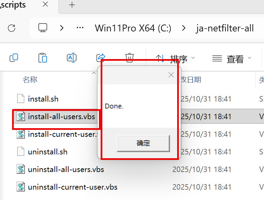Click the uninstall-current-user.vbs script icon
The image size is (264, 200).
21,187
